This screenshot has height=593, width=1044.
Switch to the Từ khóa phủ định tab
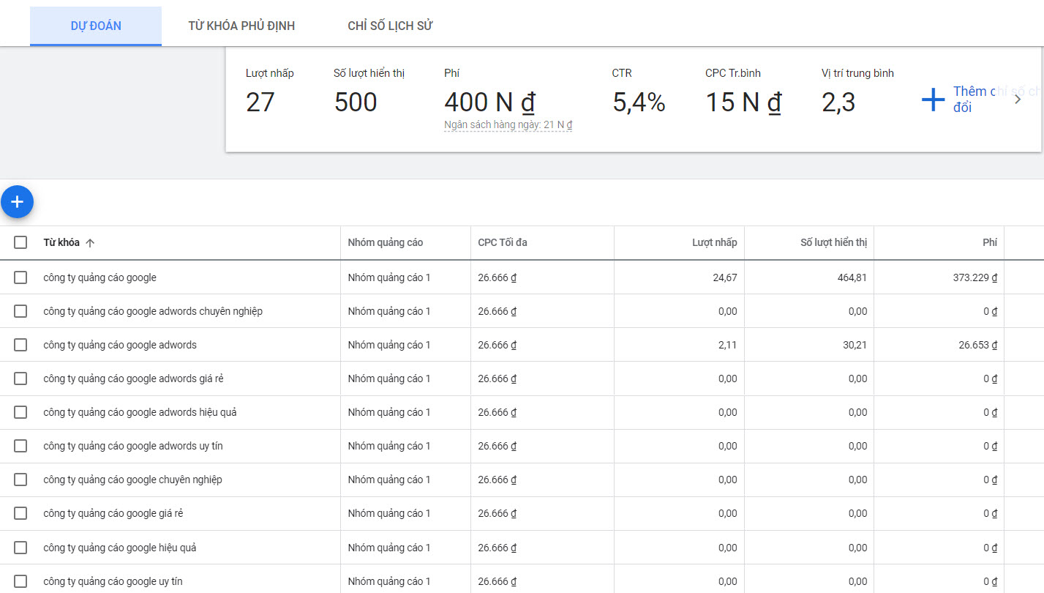241,26
